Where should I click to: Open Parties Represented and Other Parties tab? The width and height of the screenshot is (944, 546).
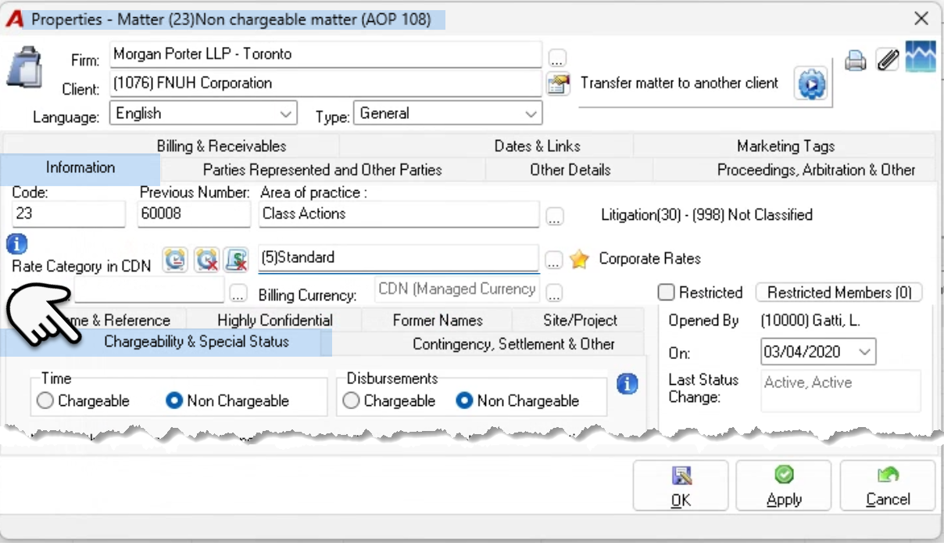pyautogui.click(x=323, y=170)
